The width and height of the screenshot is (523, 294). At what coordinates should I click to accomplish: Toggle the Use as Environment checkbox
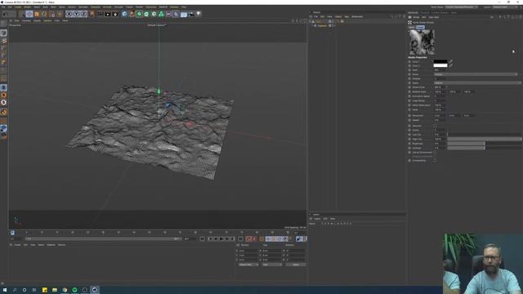pyautogui.click(x=435, y=153)
